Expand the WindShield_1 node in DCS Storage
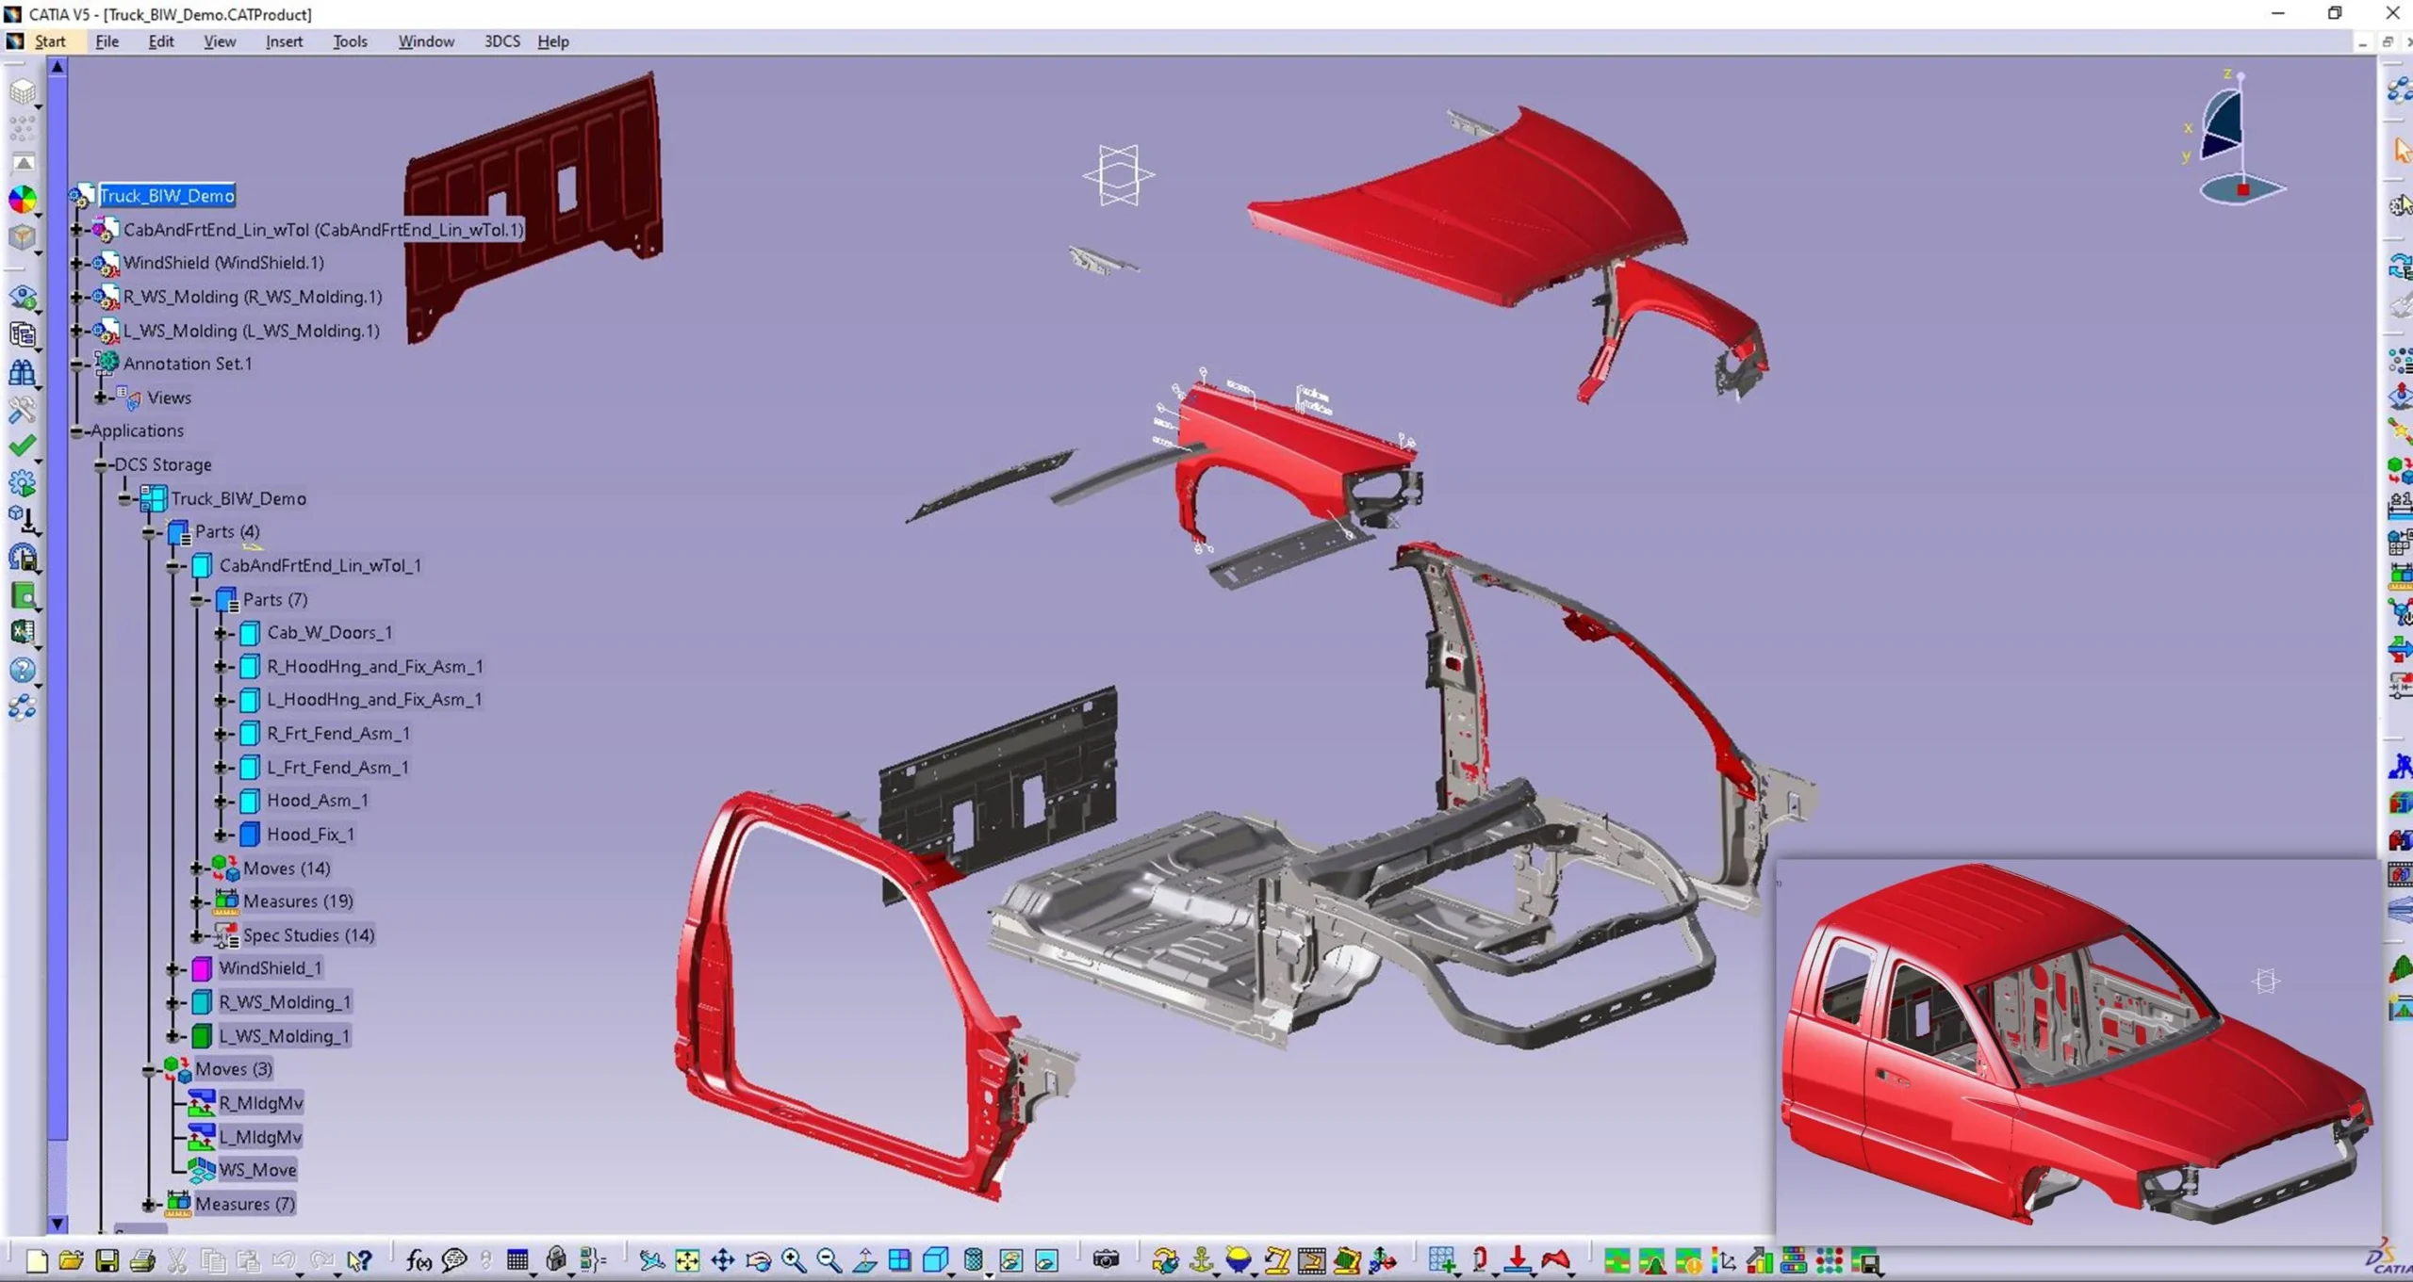This screenshot has width=2413, height=1282. [x=172, y=969]
